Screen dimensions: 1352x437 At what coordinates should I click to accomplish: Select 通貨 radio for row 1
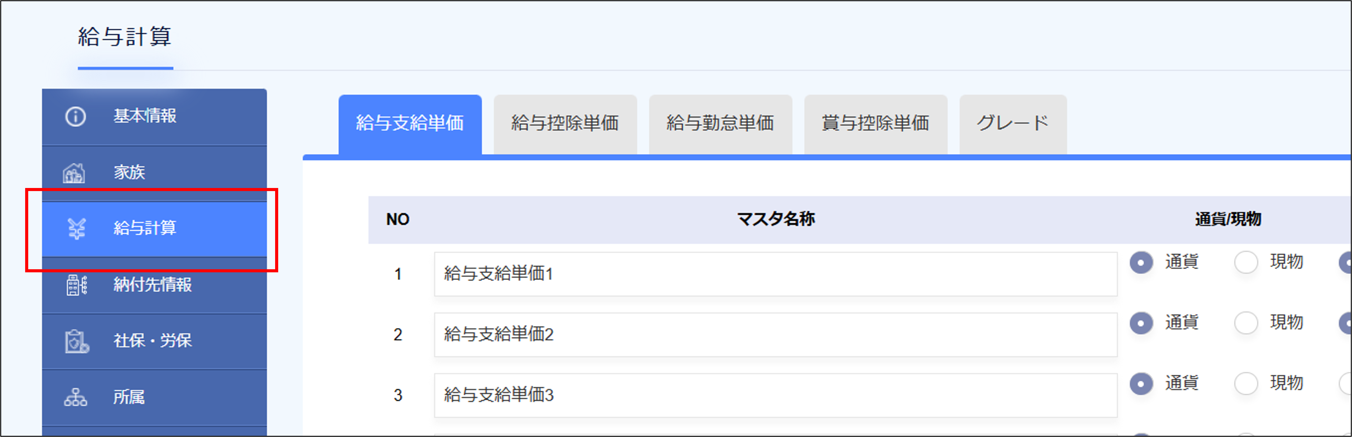[1141, 262]
